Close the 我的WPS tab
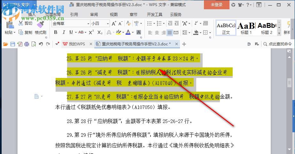 (91, 44)
